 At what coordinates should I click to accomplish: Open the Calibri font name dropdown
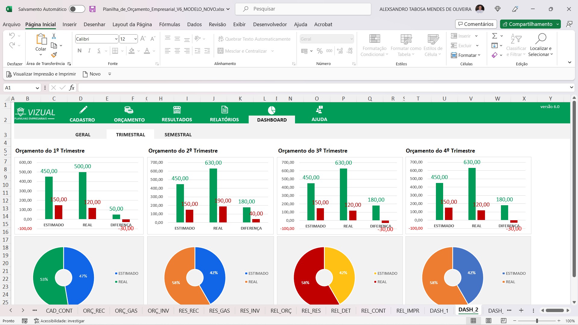(116, 39)
